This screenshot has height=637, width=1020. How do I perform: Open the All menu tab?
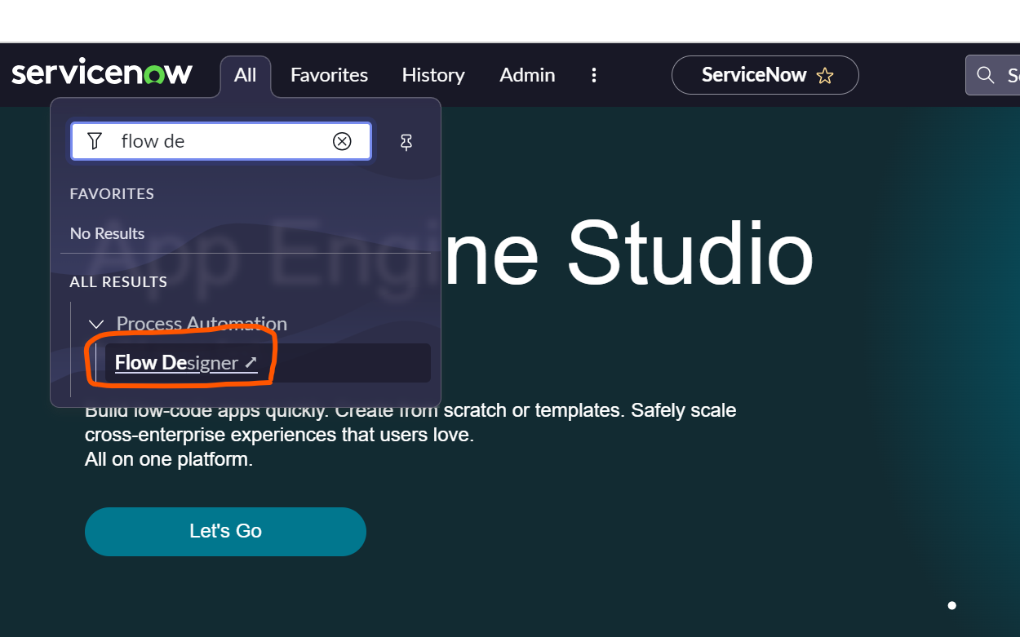coord(246,75)
